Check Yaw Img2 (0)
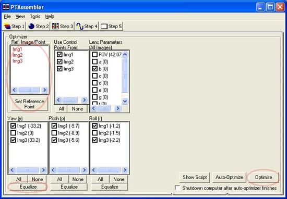This screenshot has width=287, height=199. click(13, 133)
